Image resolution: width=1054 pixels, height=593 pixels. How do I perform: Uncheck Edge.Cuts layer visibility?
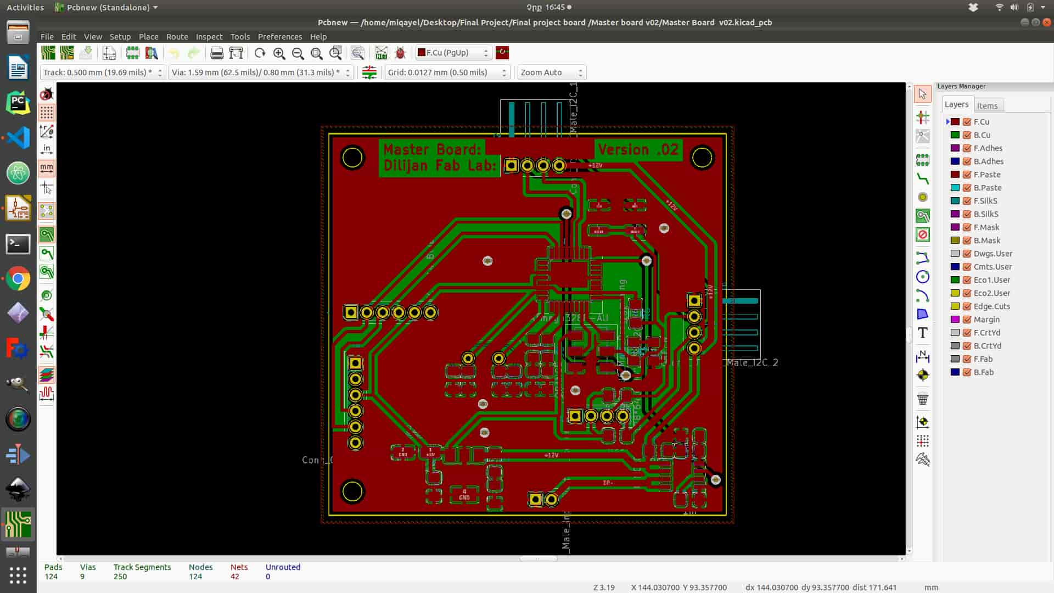click(x=967, y=306)
